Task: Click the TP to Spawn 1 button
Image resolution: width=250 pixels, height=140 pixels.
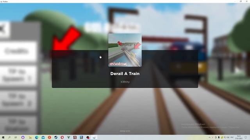Action: pos(18,76)
